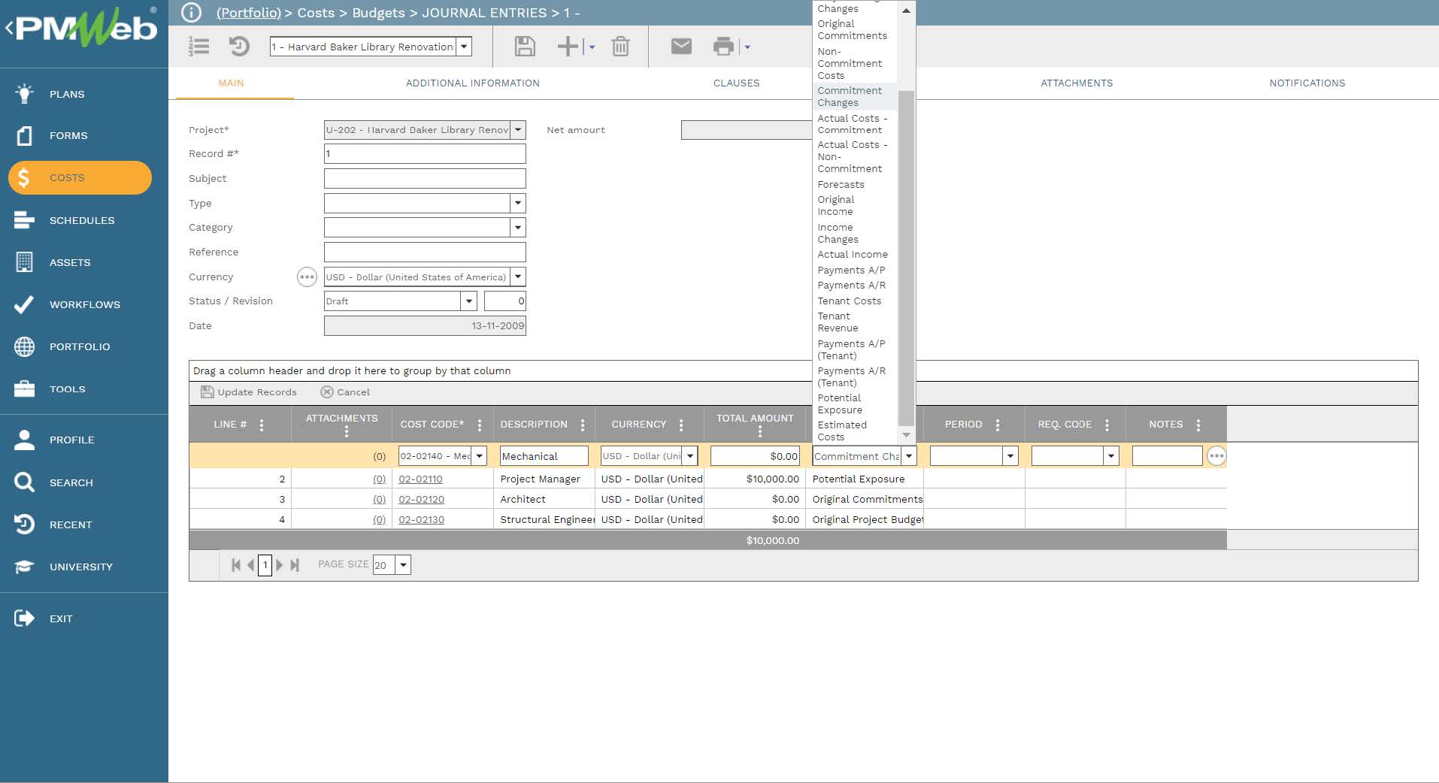Click the Reference input field
The width and height of the screenshot is (1439, 783).
click(425, 252)
